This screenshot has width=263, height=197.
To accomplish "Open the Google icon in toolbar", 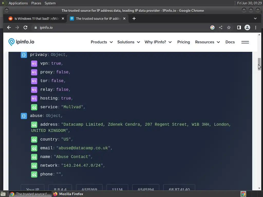I will (212, 27).
